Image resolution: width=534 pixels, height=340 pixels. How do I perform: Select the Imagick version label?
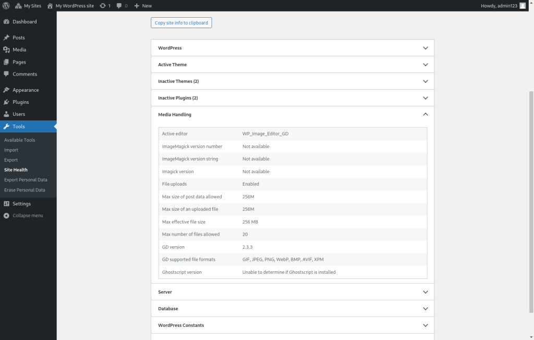pyautogui.click(x=178, y=172)
